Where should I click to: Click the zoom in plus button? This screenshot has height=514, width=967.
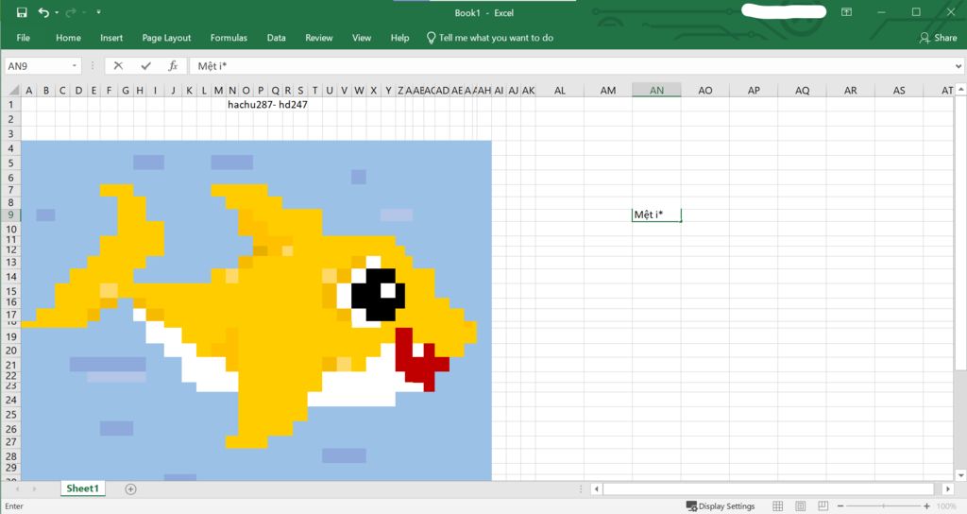click(926, 506)
